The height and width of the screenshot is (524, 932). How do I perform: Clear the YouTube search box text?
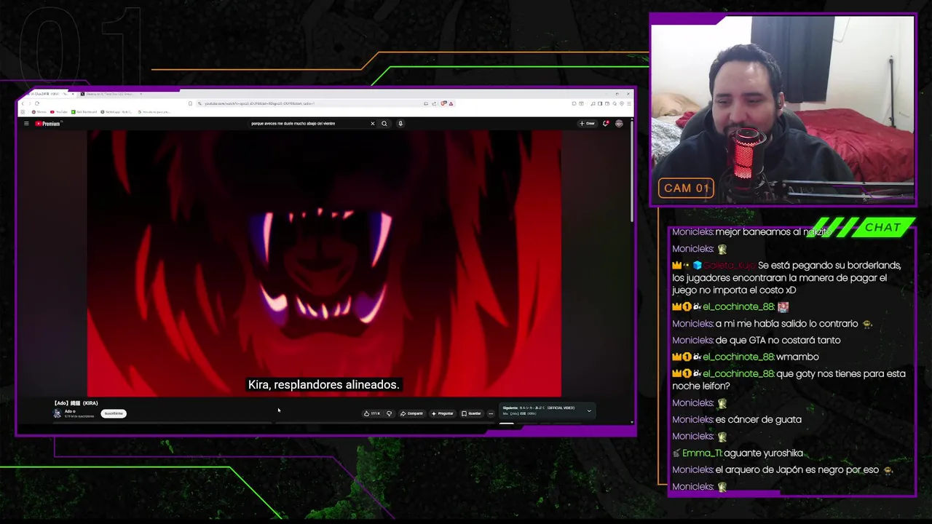coord(373,124)
